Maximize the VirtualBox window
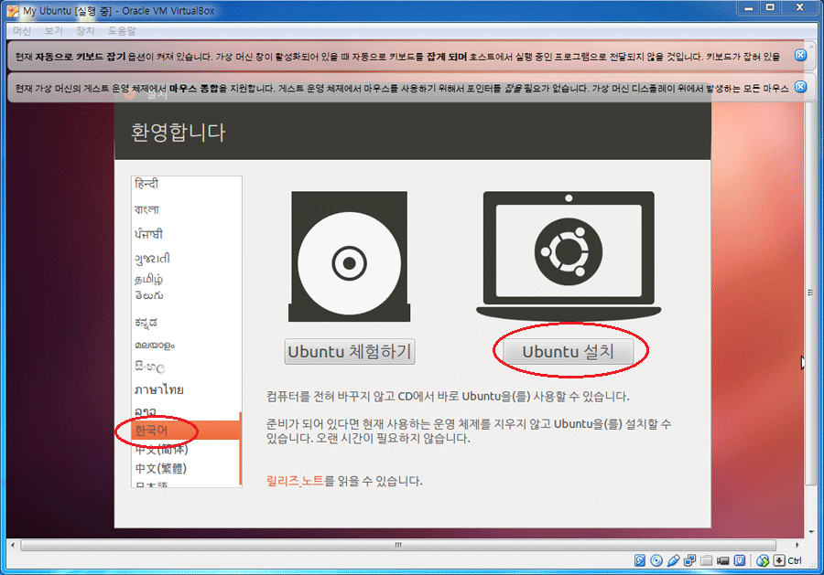 770,8
